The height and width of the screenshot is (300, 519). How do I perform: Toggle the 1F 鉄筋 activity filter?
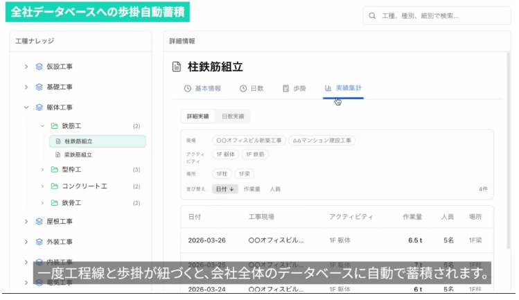pos(255,155)
